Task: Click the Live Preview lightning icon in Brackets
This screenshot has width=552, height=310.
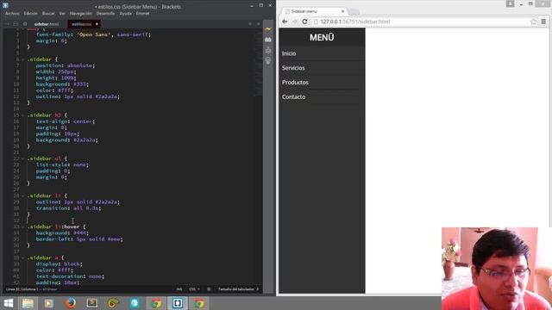Action: pyautogui.click(x=268, y=29)
